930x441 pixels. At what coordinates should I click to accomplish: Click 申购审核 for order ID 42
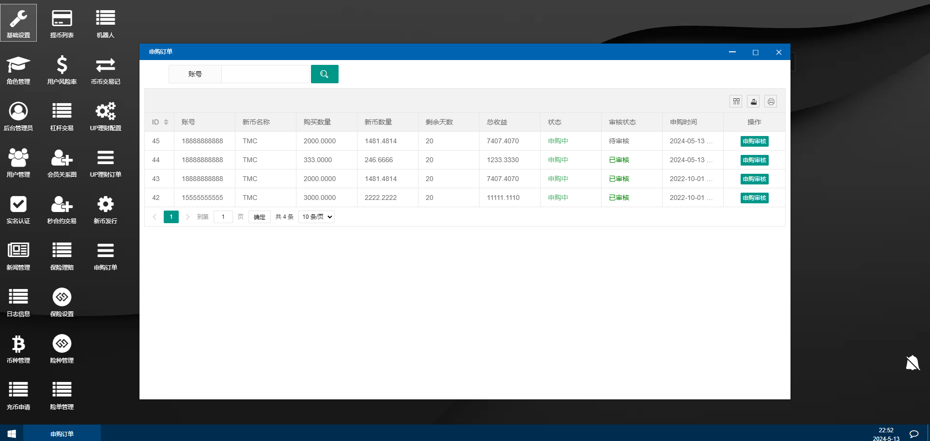click(x=755, y=198)
